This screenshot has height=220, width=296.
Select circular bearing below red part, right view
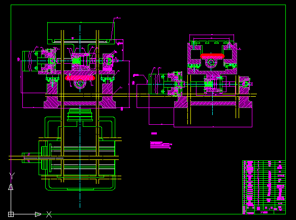pos(211,62)
